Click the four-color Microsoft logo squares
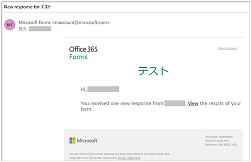Screen dimensions: 251x162 pos(72,141)
